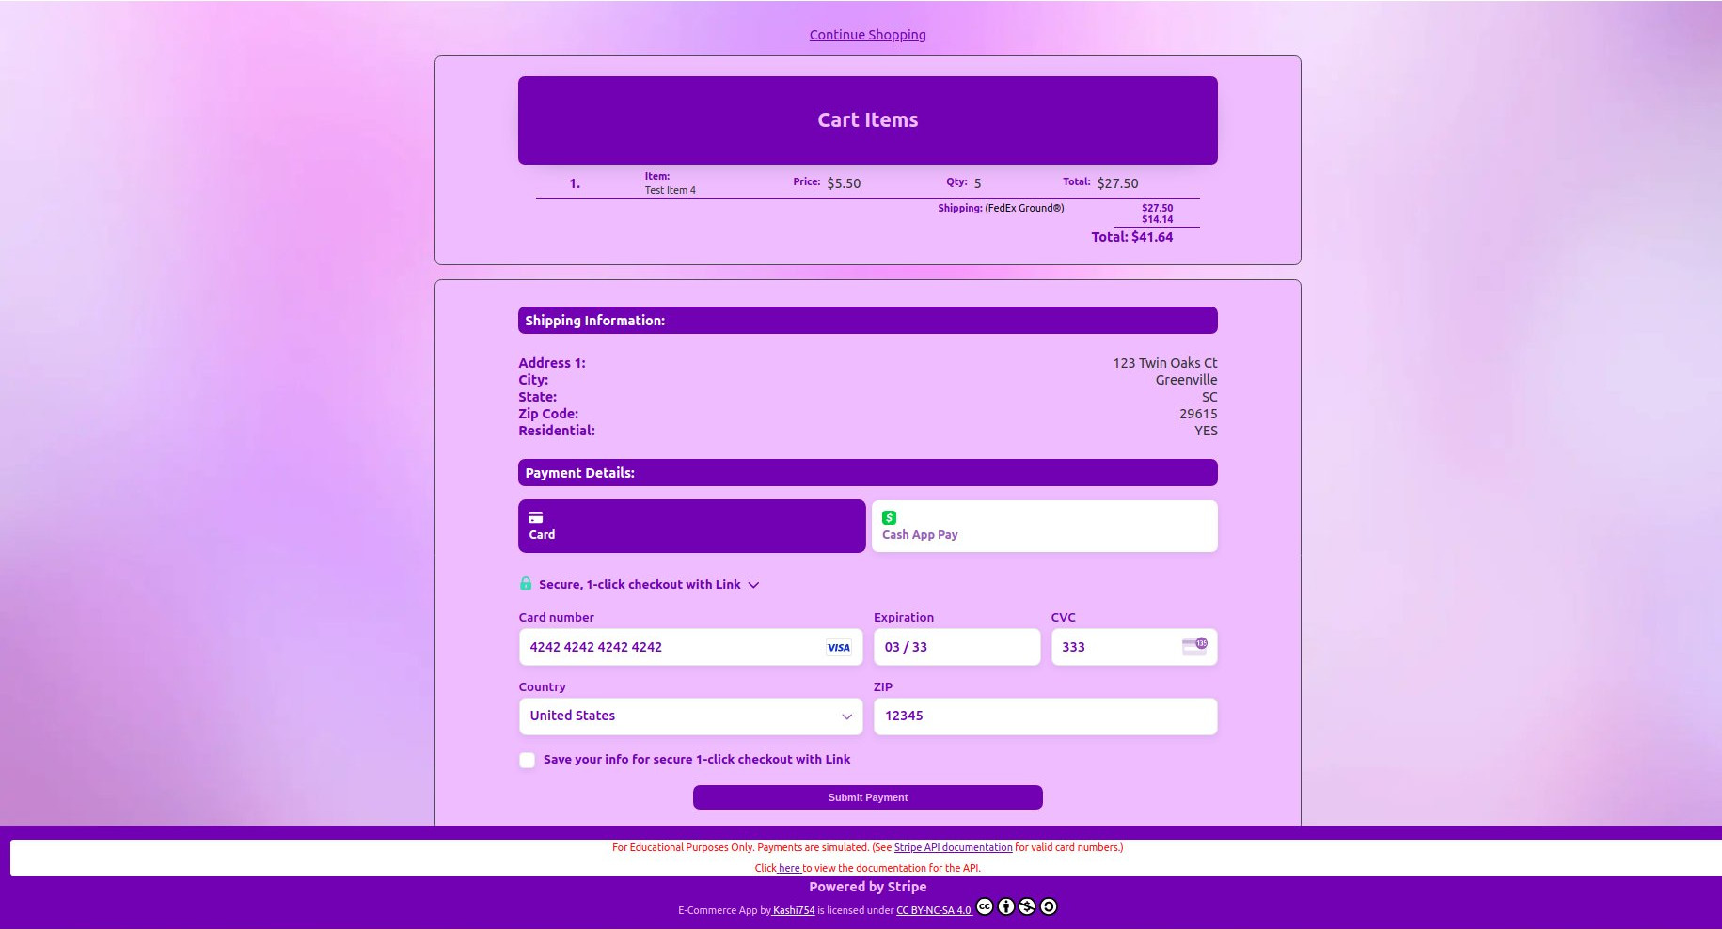
Task: Click the Submit Payment button
Action: [867, 797]
